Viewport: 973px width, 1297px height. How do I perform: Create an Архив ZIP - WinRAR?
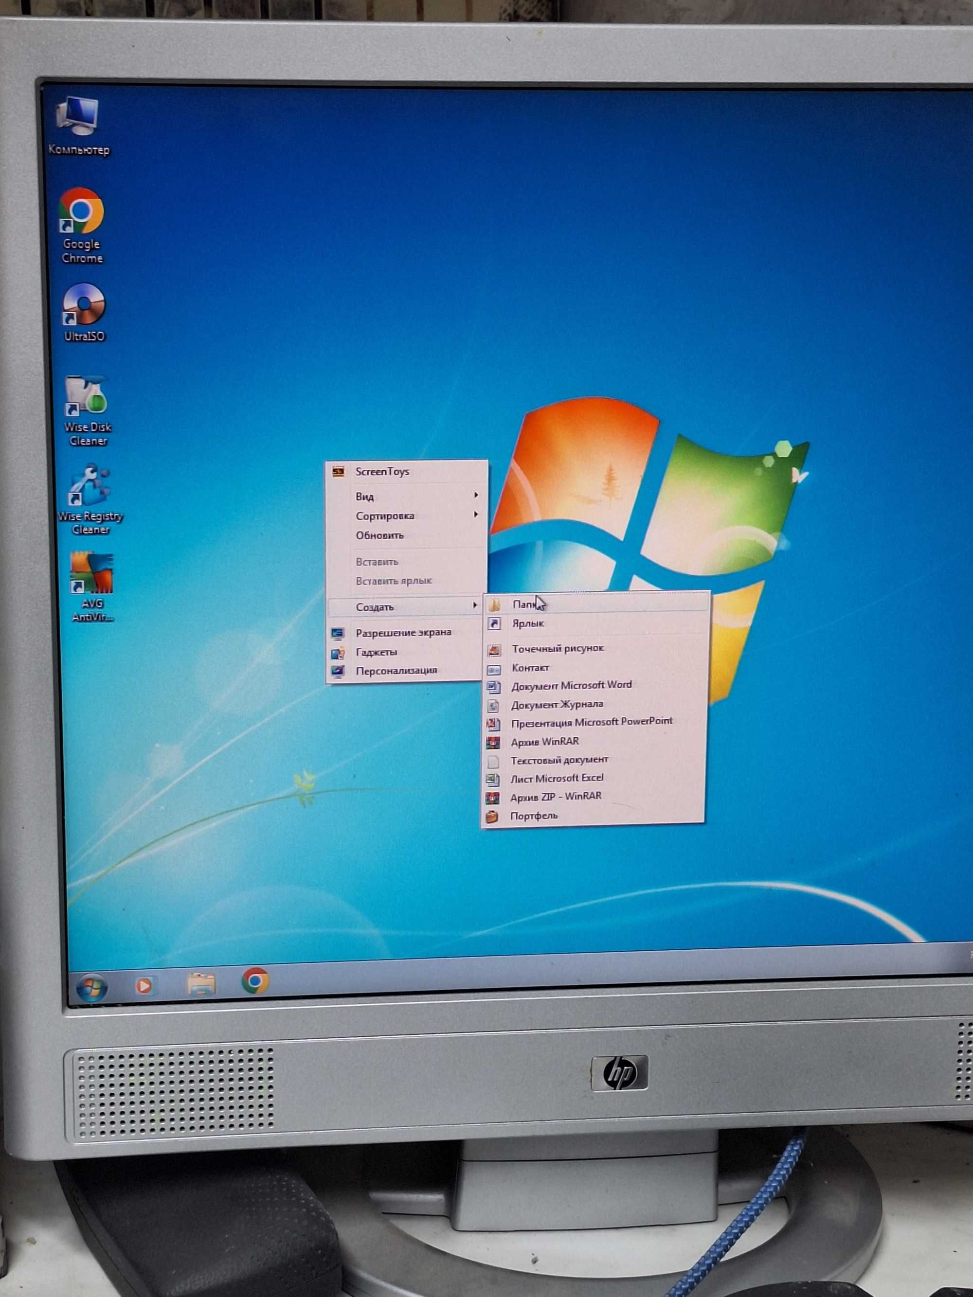point(593,797)
